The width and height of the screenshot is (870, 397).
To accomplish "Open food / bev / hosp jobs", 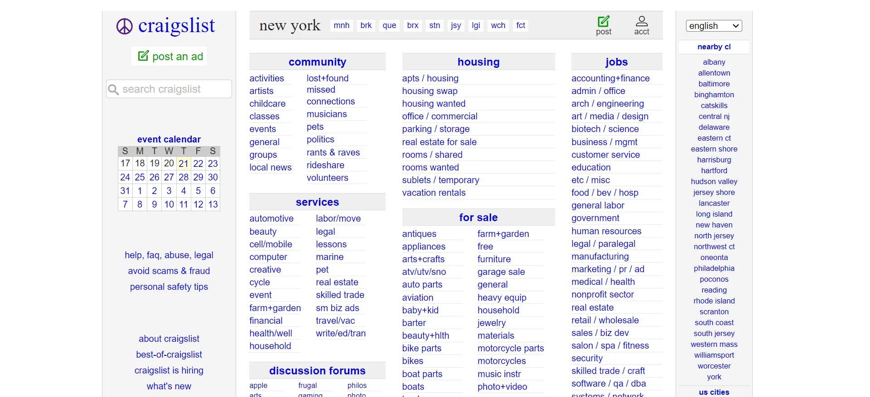I will [x=605, y=193].
